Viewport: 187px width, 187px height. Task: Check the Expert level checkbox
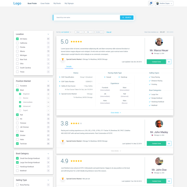pos(20,110)
